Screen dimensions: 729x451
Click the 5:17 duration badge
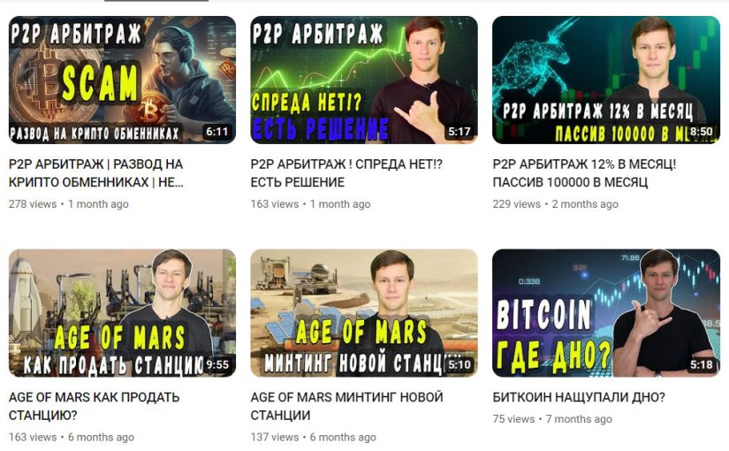(x=459, y=132)
